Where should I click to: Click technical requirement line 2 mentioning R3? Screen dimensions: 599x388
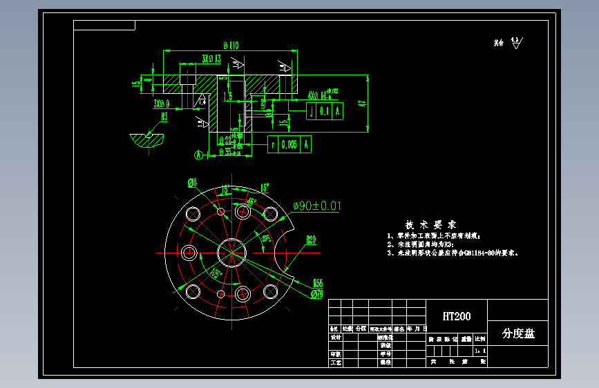(420, 244)
